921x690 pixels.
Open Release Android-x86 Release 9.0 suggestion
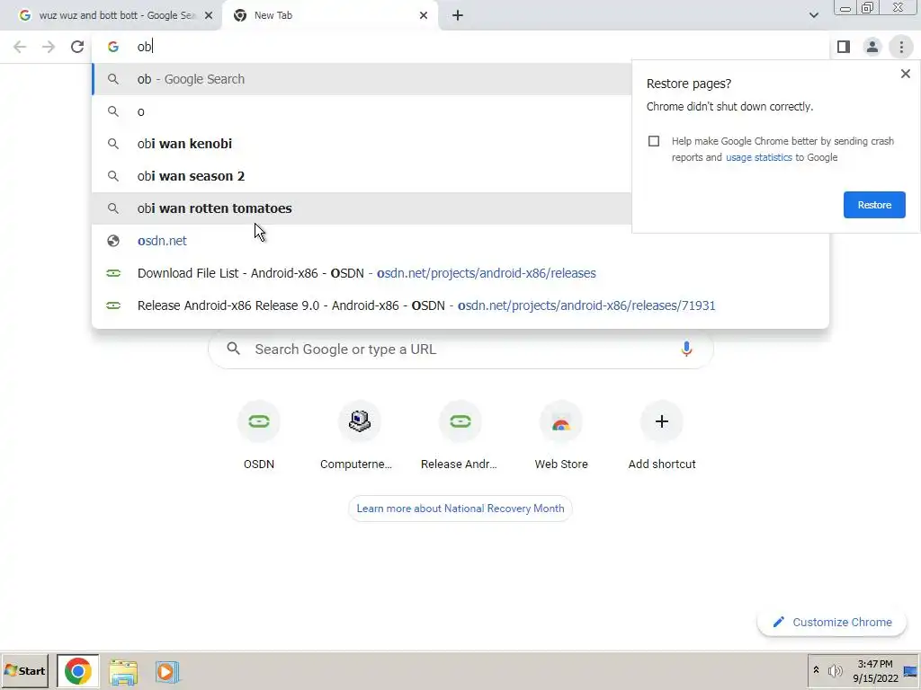[460, 305]
